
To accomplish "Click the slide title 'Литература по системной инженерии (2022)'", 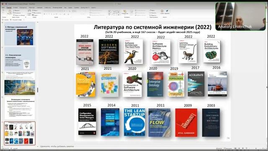I will click(x=152, y=27).
